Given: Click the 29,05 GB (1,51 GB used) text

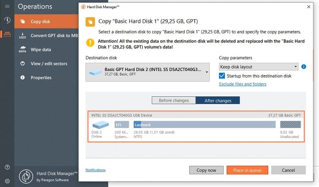Looking at the screenshot, I should click(154, 132).
